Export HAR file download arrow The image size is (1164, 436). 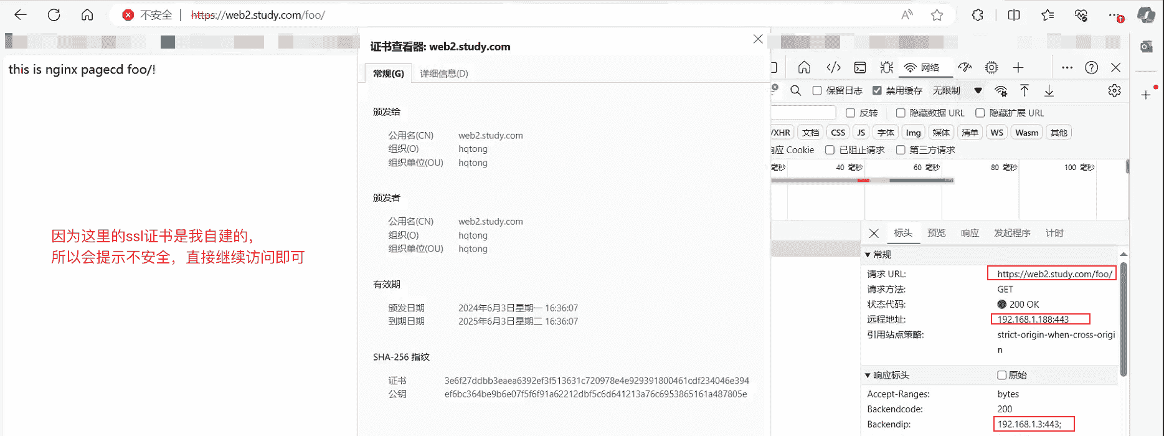coord(1049,91)
